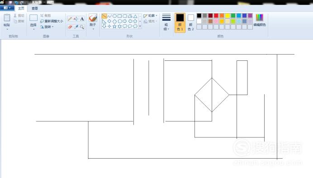Choose the Diamond shape
Screen dimensions: 313x178
click(109, 21)
